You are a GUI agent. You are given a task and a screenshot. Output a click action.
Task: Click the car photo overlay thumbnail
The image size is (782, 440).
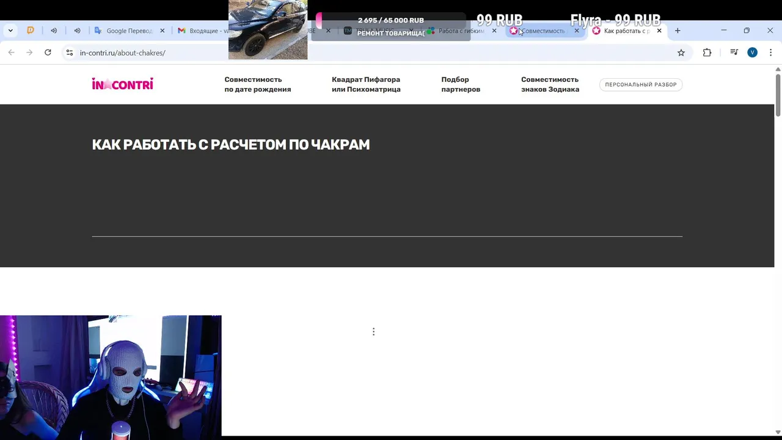coord(268,29)
